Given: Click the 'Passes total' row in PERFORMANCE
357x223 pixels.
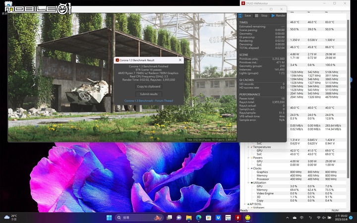Looking at the screenshot, I should pos(262,99).
